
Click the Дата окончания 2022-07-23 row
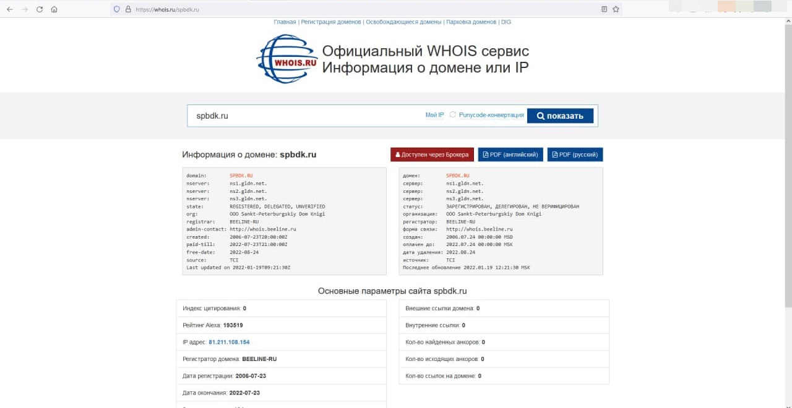pyautogui.click(x=282, y=393)
